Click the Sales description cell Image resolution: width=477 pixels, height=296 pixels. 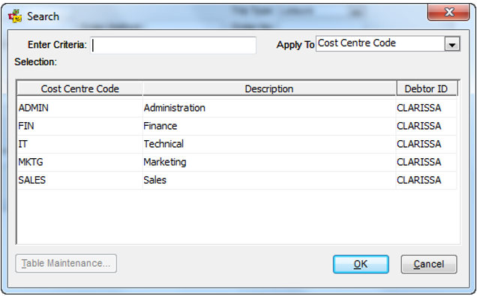click(x=269, y=180)
